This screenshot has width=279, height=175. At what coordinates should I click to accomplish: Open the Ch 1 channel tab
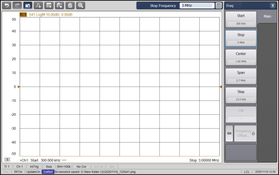[x=19, y=166]
